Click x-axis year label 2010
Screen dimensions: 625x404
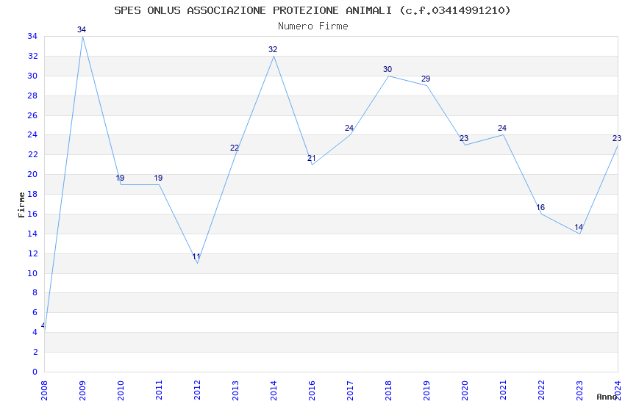(121, 390)
